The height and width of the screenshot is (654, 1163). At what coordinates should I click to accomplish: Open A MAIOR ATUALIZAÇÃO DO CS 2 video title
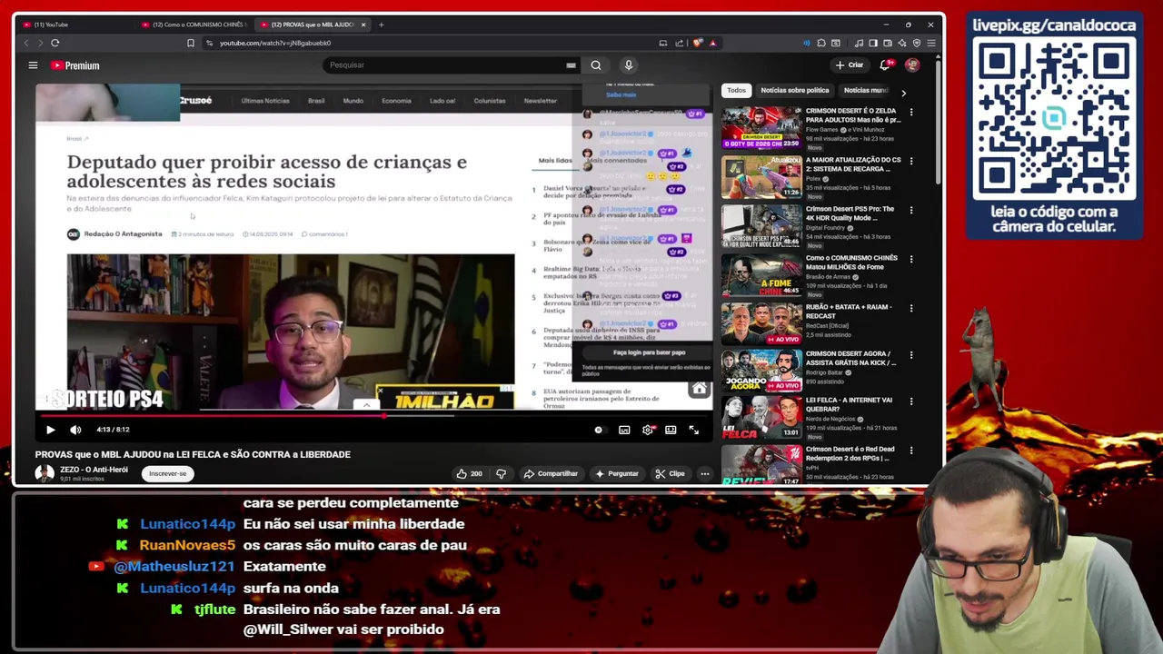click(x=853, y=164)
